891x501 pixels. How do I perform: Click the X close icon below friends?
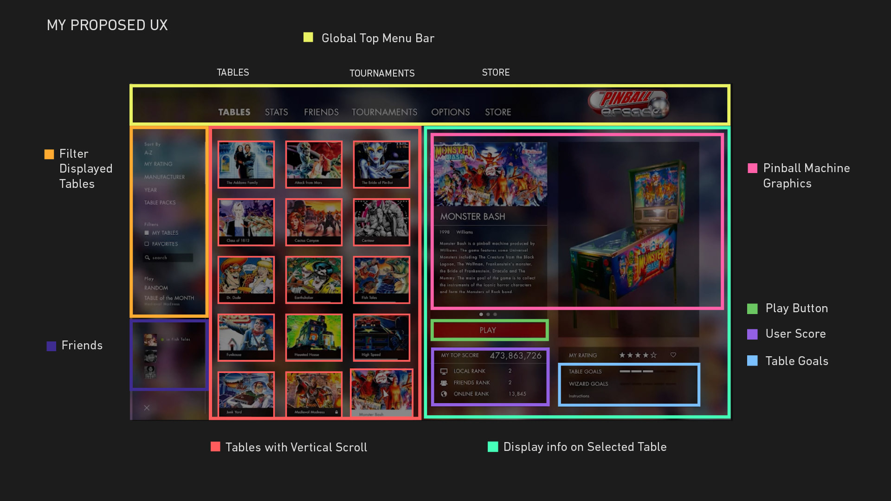147,408
